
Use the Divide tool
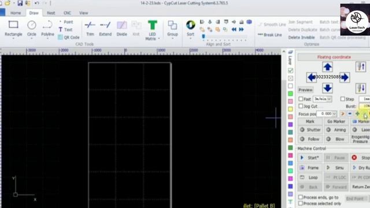click(x=122, y=28)
